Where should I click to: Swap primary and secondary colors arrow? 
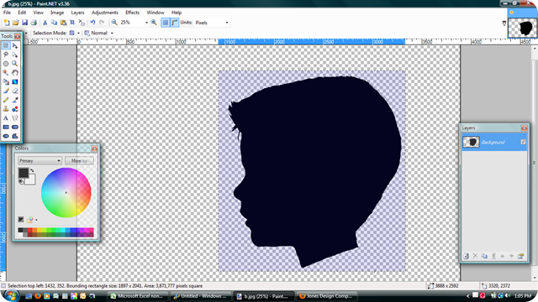tap(32, 170)
